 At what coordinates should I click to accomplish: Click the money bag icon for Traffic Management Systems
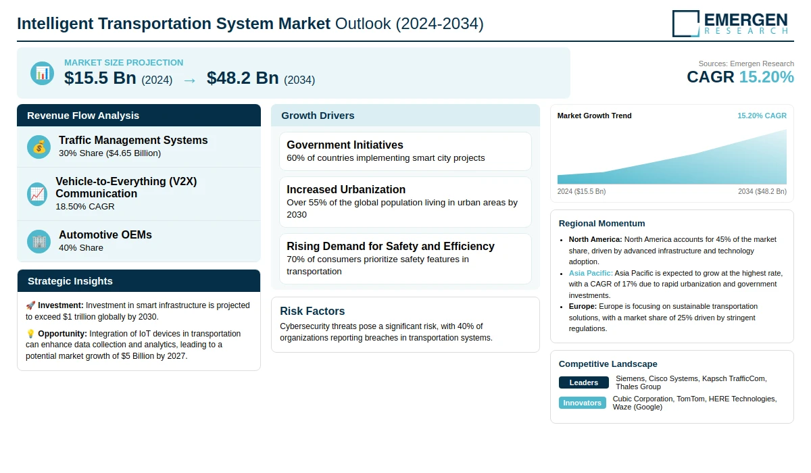point(39,147)
